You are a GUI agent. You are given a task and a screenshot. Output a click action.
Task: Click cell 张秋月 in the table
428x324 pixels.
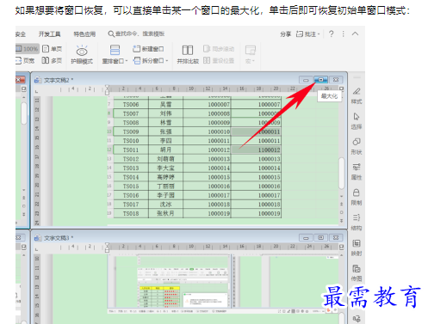tap(165, 213)
